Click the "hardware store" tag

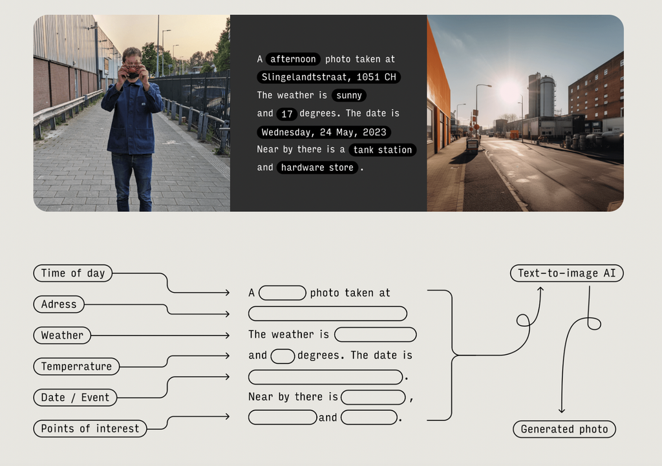coord(316,167)
